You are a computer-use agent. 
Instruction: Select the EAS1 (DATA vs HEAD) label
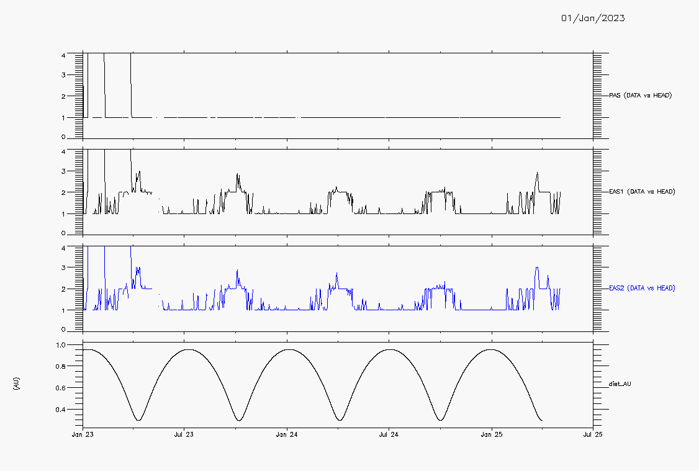pyautogui.click(x=643, y=192)
